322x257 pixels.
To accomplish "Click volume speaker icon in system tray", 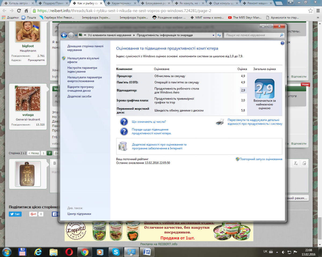I will [283, 252].
